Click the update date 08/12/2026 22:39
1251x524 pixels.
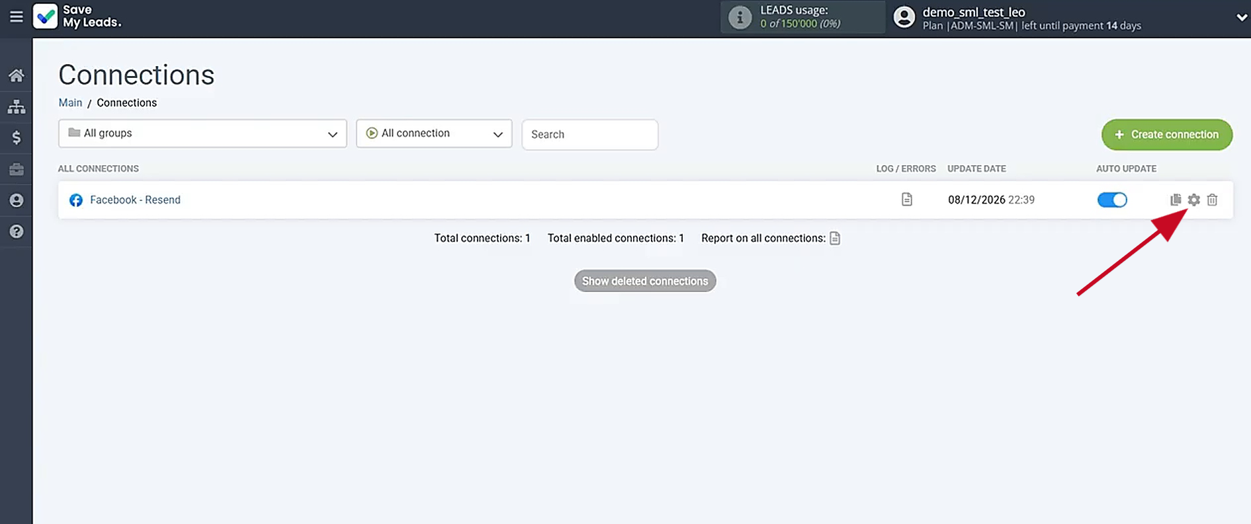tap(991, 200)
